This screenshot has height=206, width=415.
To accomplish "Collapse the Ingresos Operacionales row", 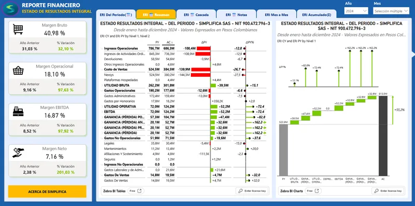I will coord(102,48).
